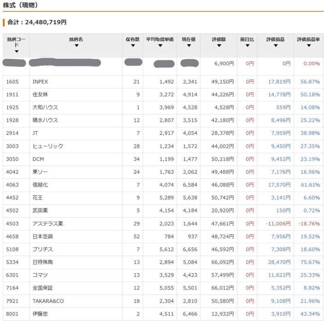Click the 日特殊陶 stock name

click(43, 262)
